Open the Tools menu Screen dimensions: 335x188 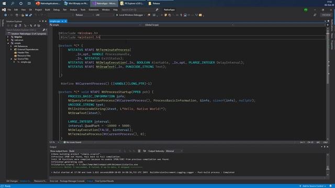point(83,10)
